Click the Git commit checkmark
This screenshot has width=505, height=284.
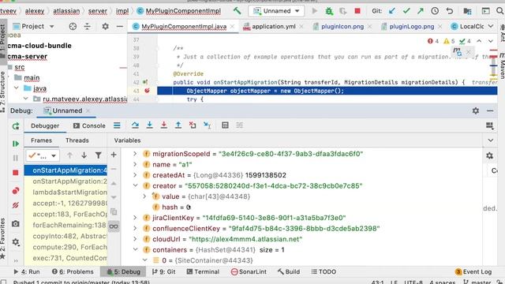click(406, 11)
